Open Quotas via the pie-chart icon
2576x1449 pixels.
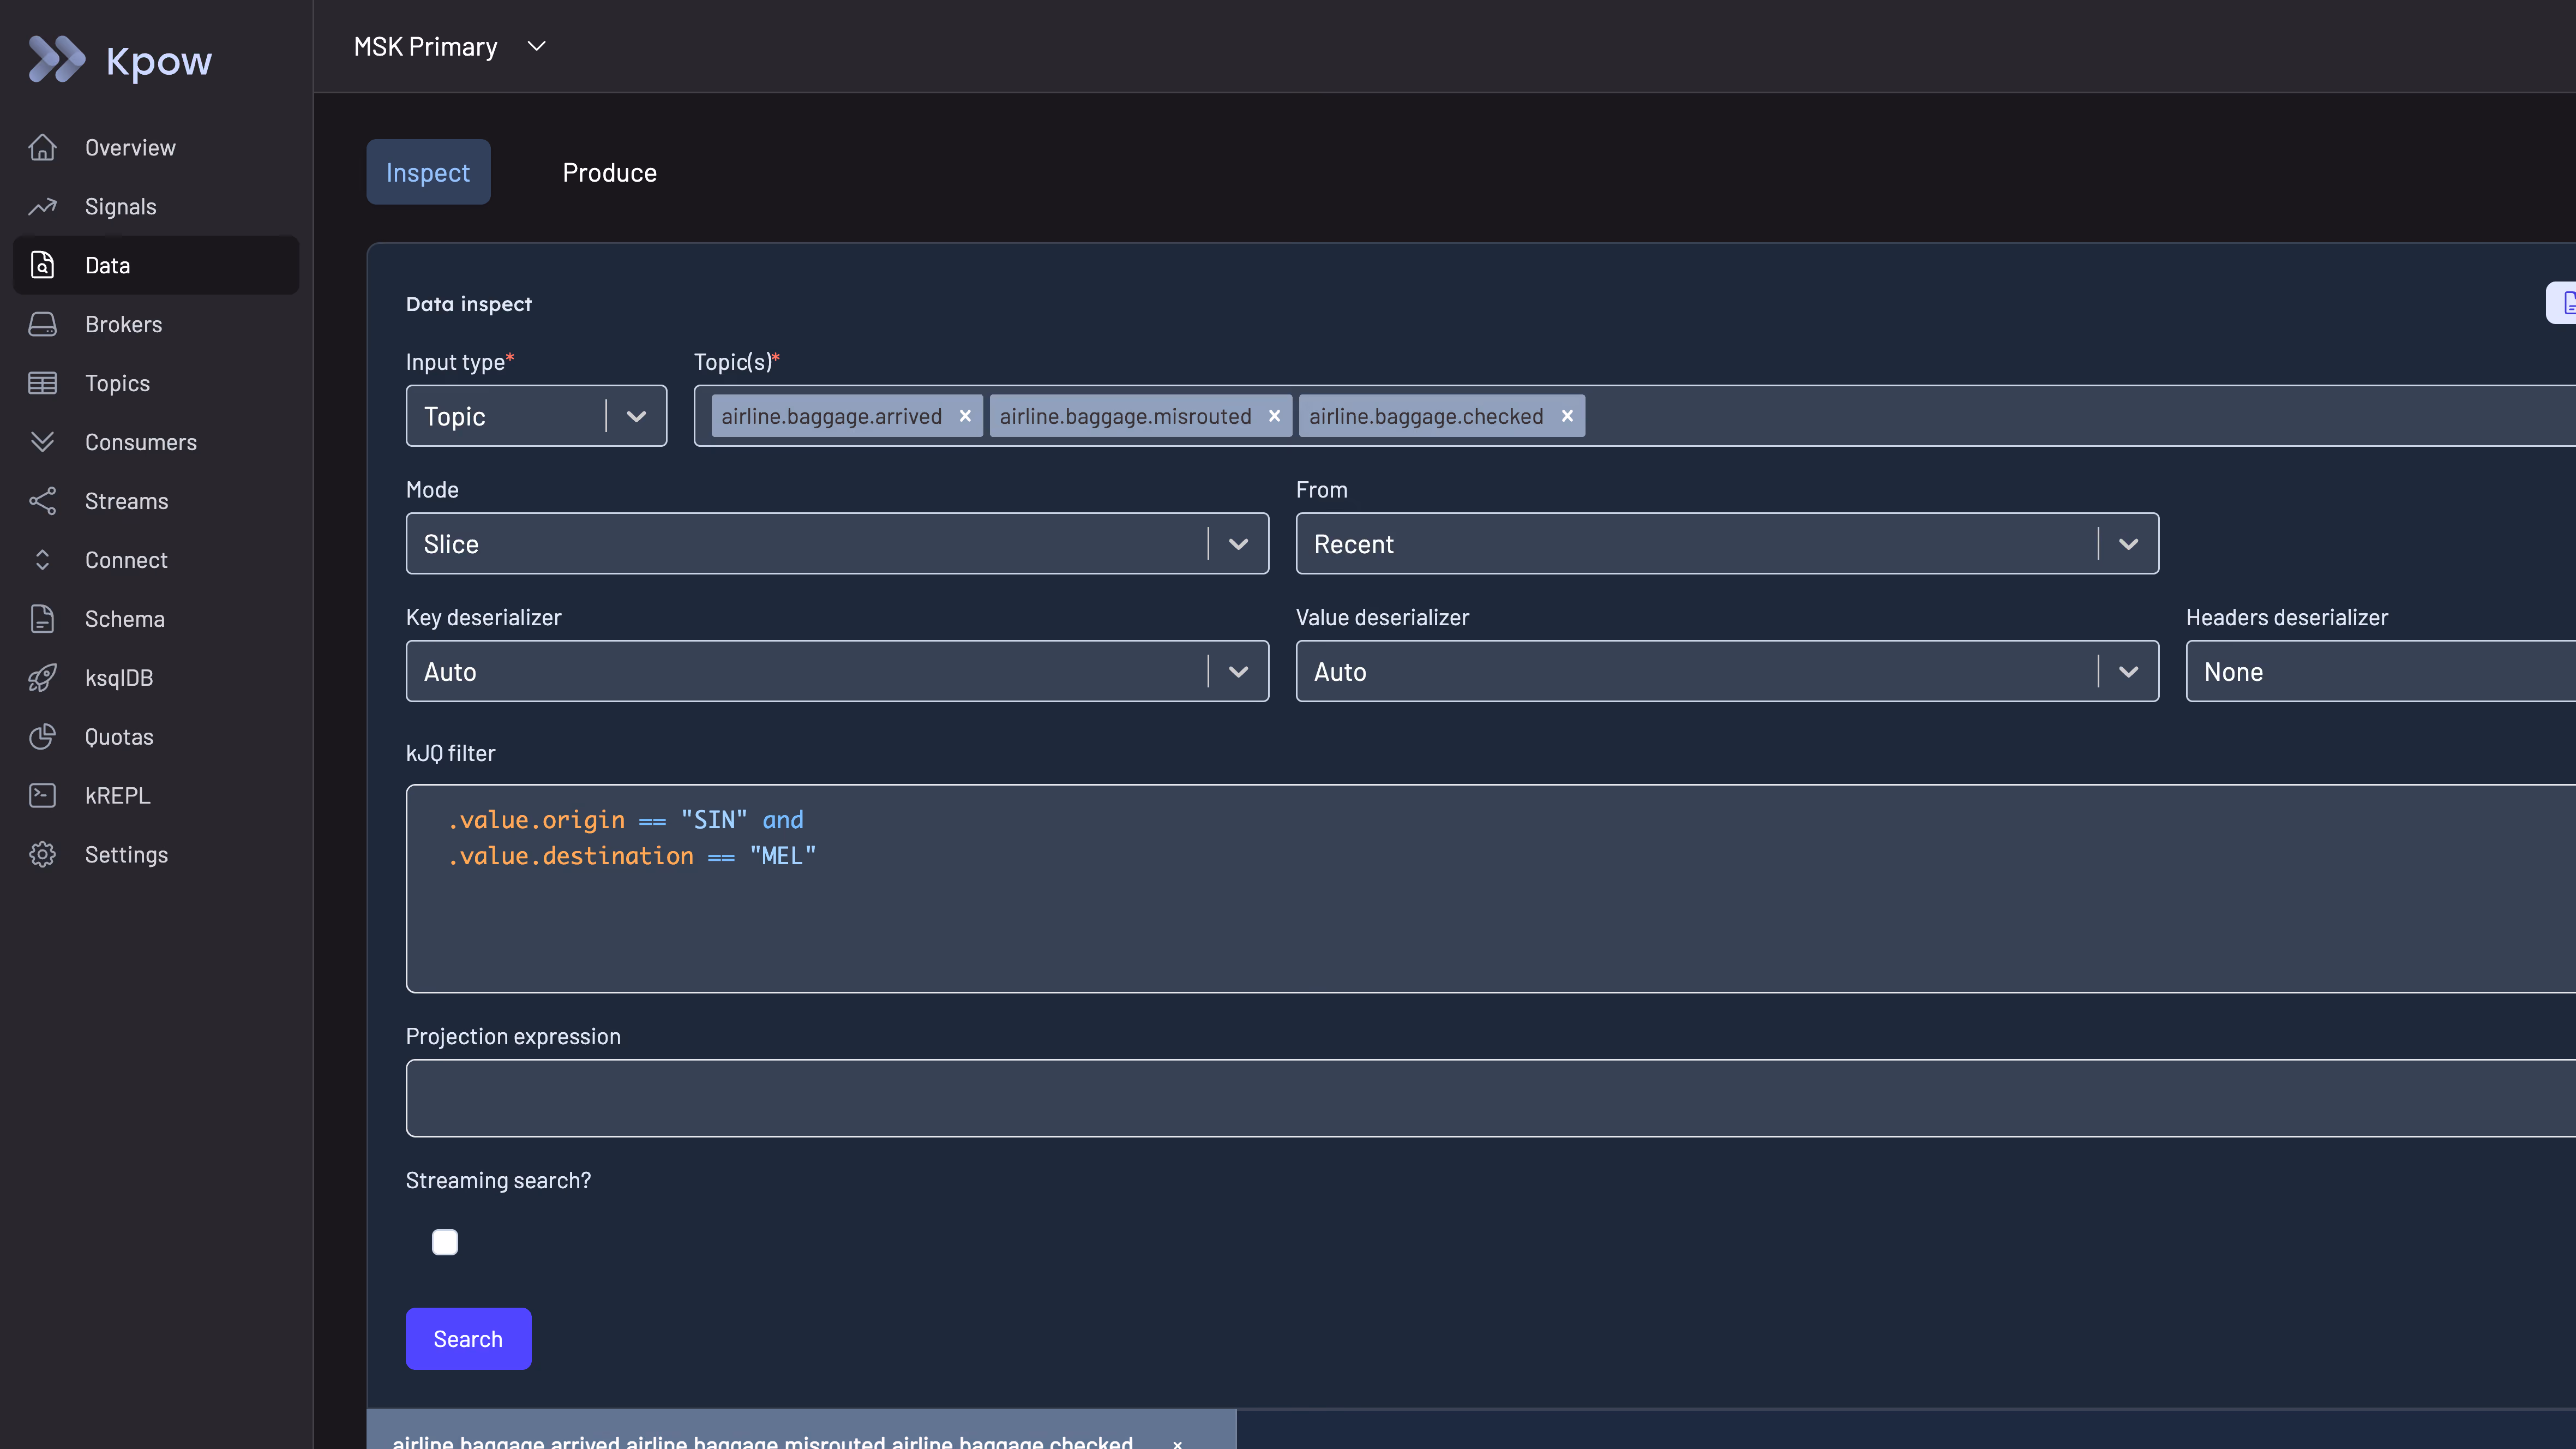42,737
